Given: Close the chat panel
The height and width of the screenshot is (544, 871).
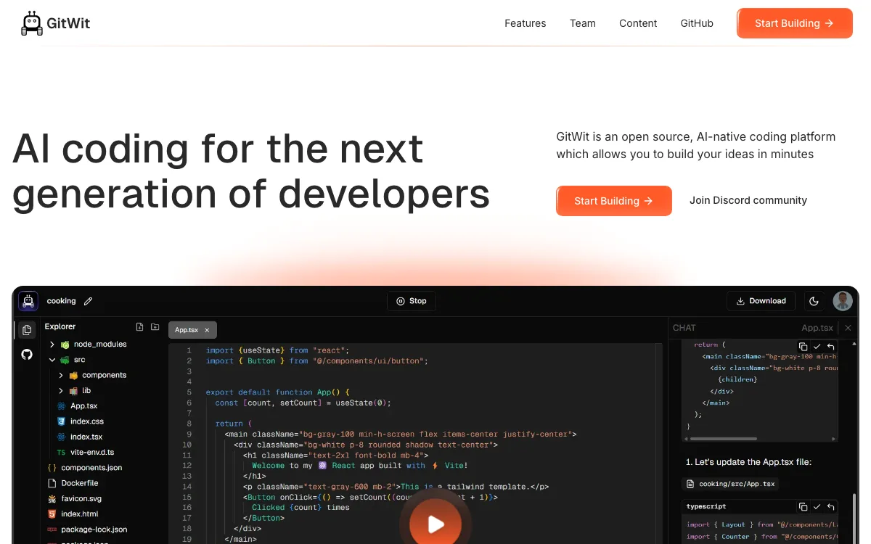Looking at the screenshot, I should pos(848,328).
